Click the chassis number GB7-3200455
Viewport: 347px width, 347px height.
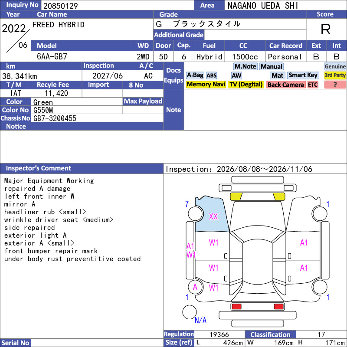(55, 118)
